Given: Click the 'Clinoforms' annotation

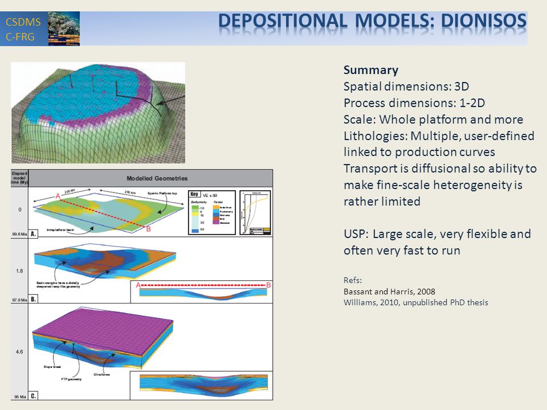Looking at the screenshot, I should tap(101, 375).
